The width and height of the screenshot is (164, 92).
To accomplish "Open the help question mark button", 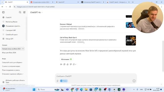I will tap(161, 84).
